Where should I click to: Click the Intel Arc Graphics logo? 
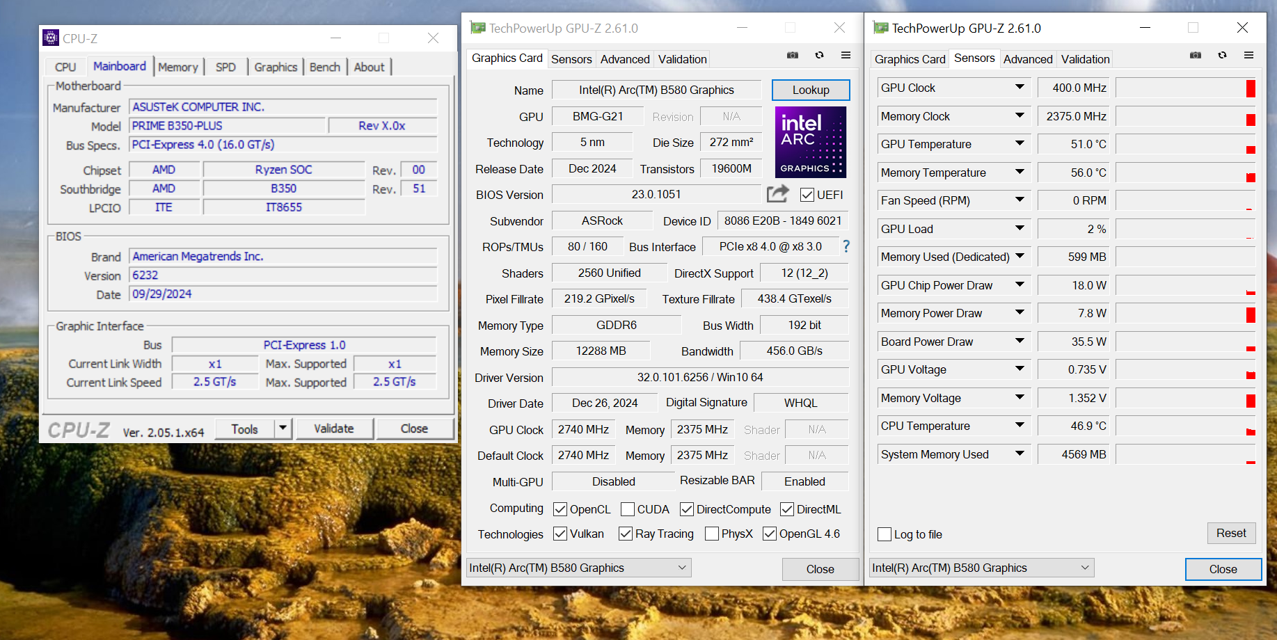coord(811,142)
